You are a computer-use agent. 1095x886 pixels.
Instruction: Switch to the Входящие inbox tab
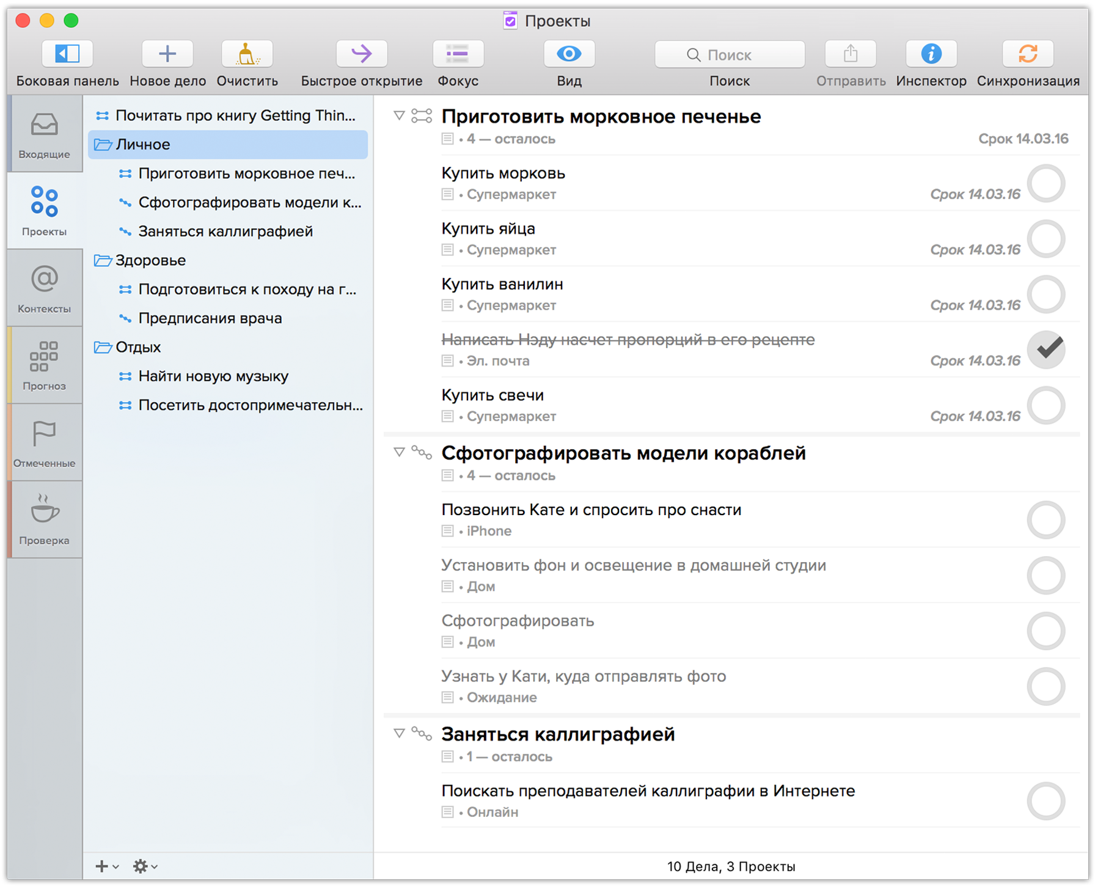(x=45, y=134)
